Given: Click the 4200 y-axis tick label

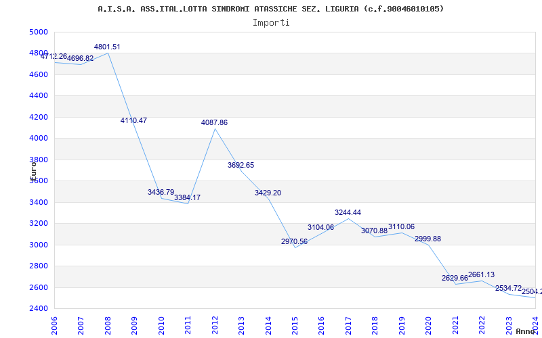Looking at the screenshot, I should click(x=39, y=117).
